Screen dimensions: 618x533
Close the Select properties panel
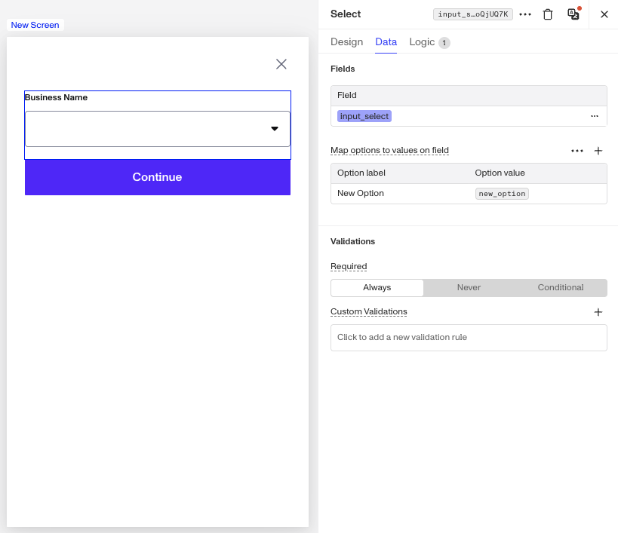[604, 14]
